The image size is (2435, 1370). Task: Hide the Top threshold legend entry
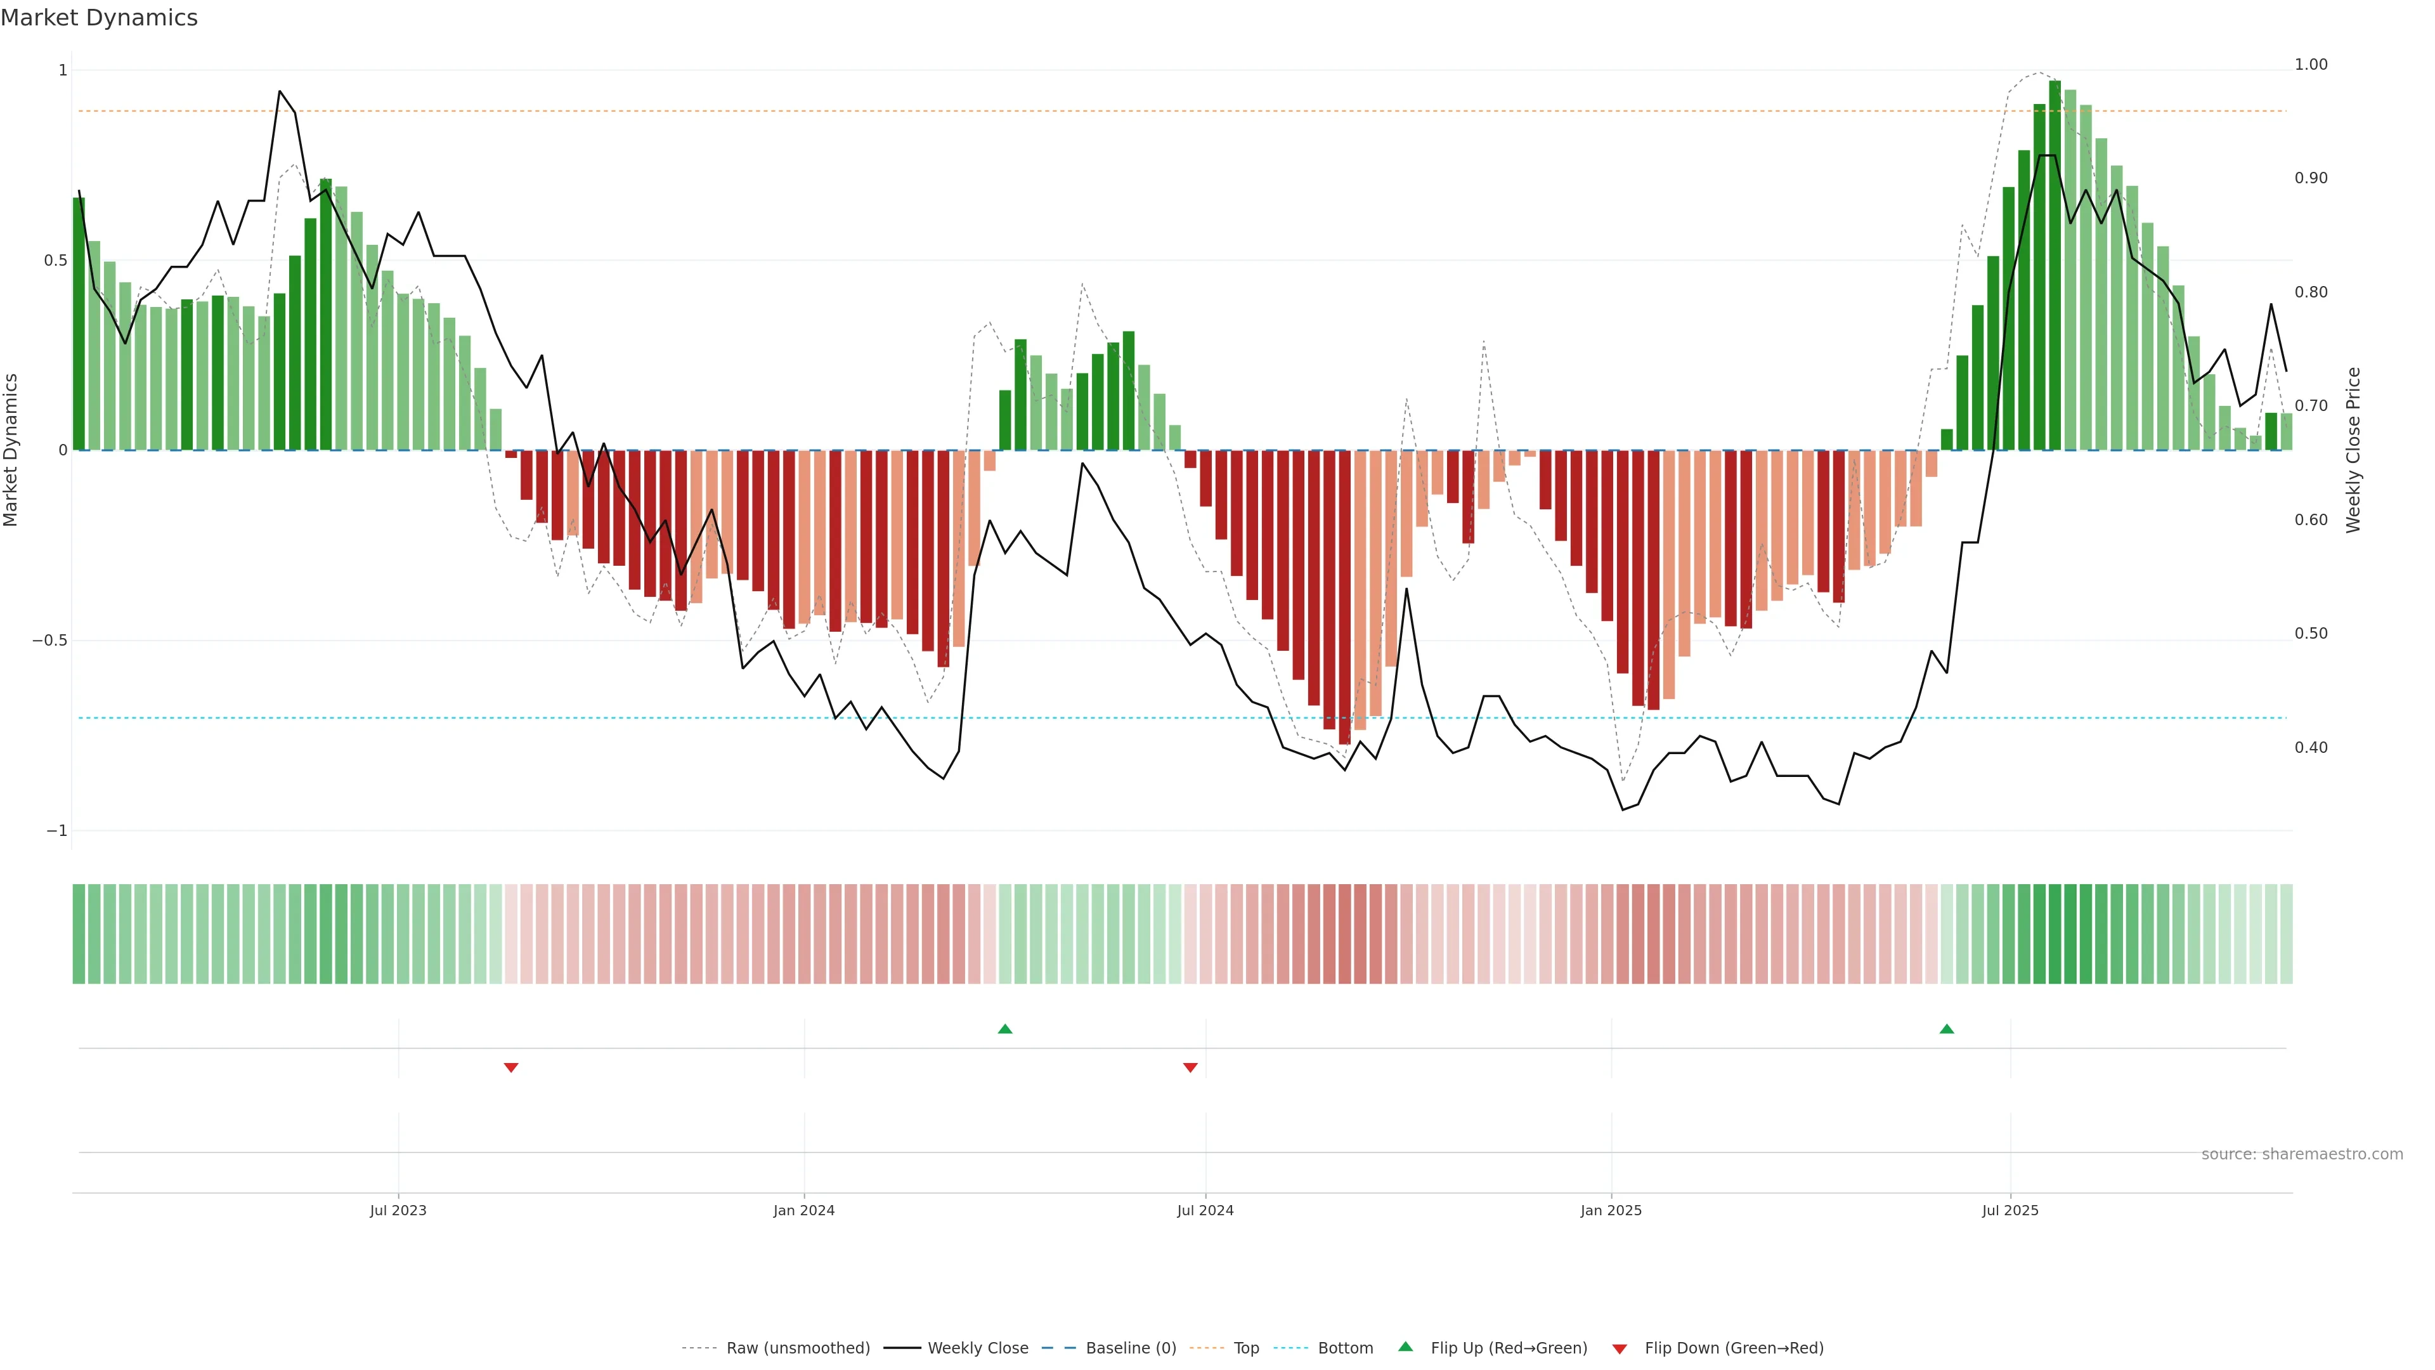(x=1246, y=1348)
